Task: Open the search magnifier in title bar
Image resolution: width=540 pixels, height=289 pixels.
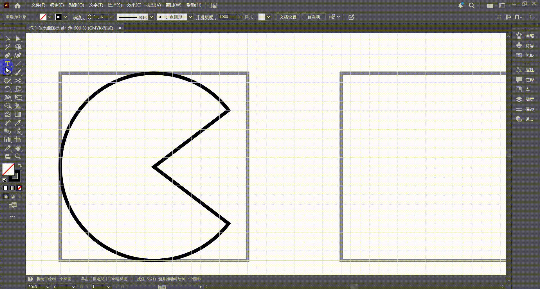Action: coord(472,5)
